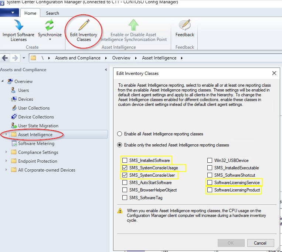282x252 pixels.
Task: Click the Devices icon in tree
Action: (x=14, y=99)
